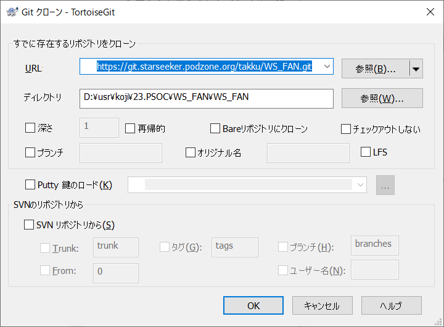Expand the URL history dropdown
Screen dimensions: 444x327
click(327, 67)
